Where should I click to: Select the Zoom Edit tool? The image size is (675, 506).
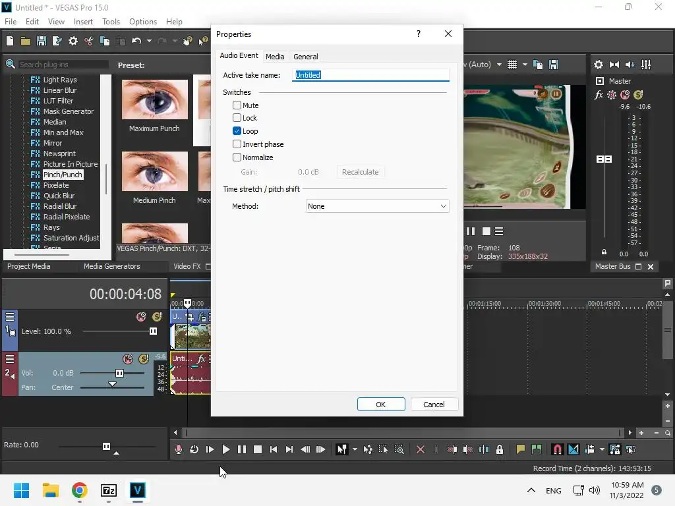399,449
